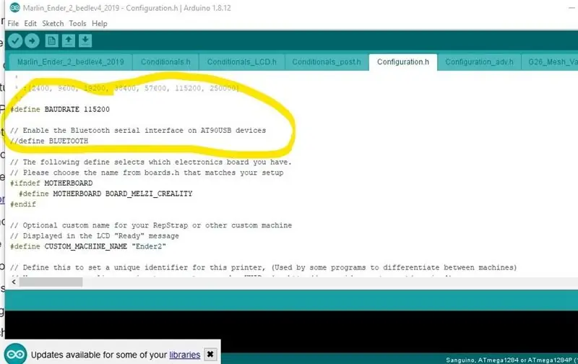The image size is (578, 364).
Task: Open the File menu
Action: 13,24
